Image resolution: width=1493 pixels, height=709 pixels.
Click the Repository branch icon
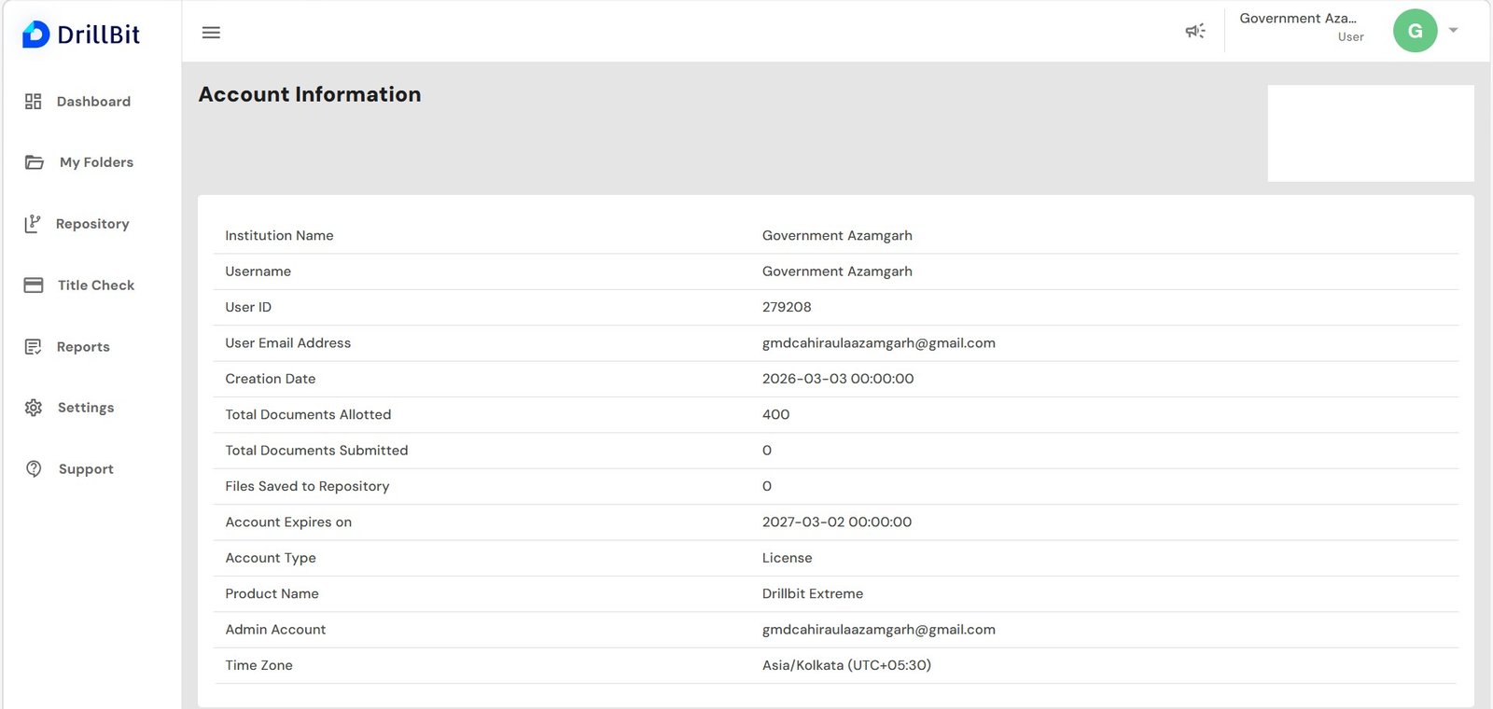click(x=33, y=224)
